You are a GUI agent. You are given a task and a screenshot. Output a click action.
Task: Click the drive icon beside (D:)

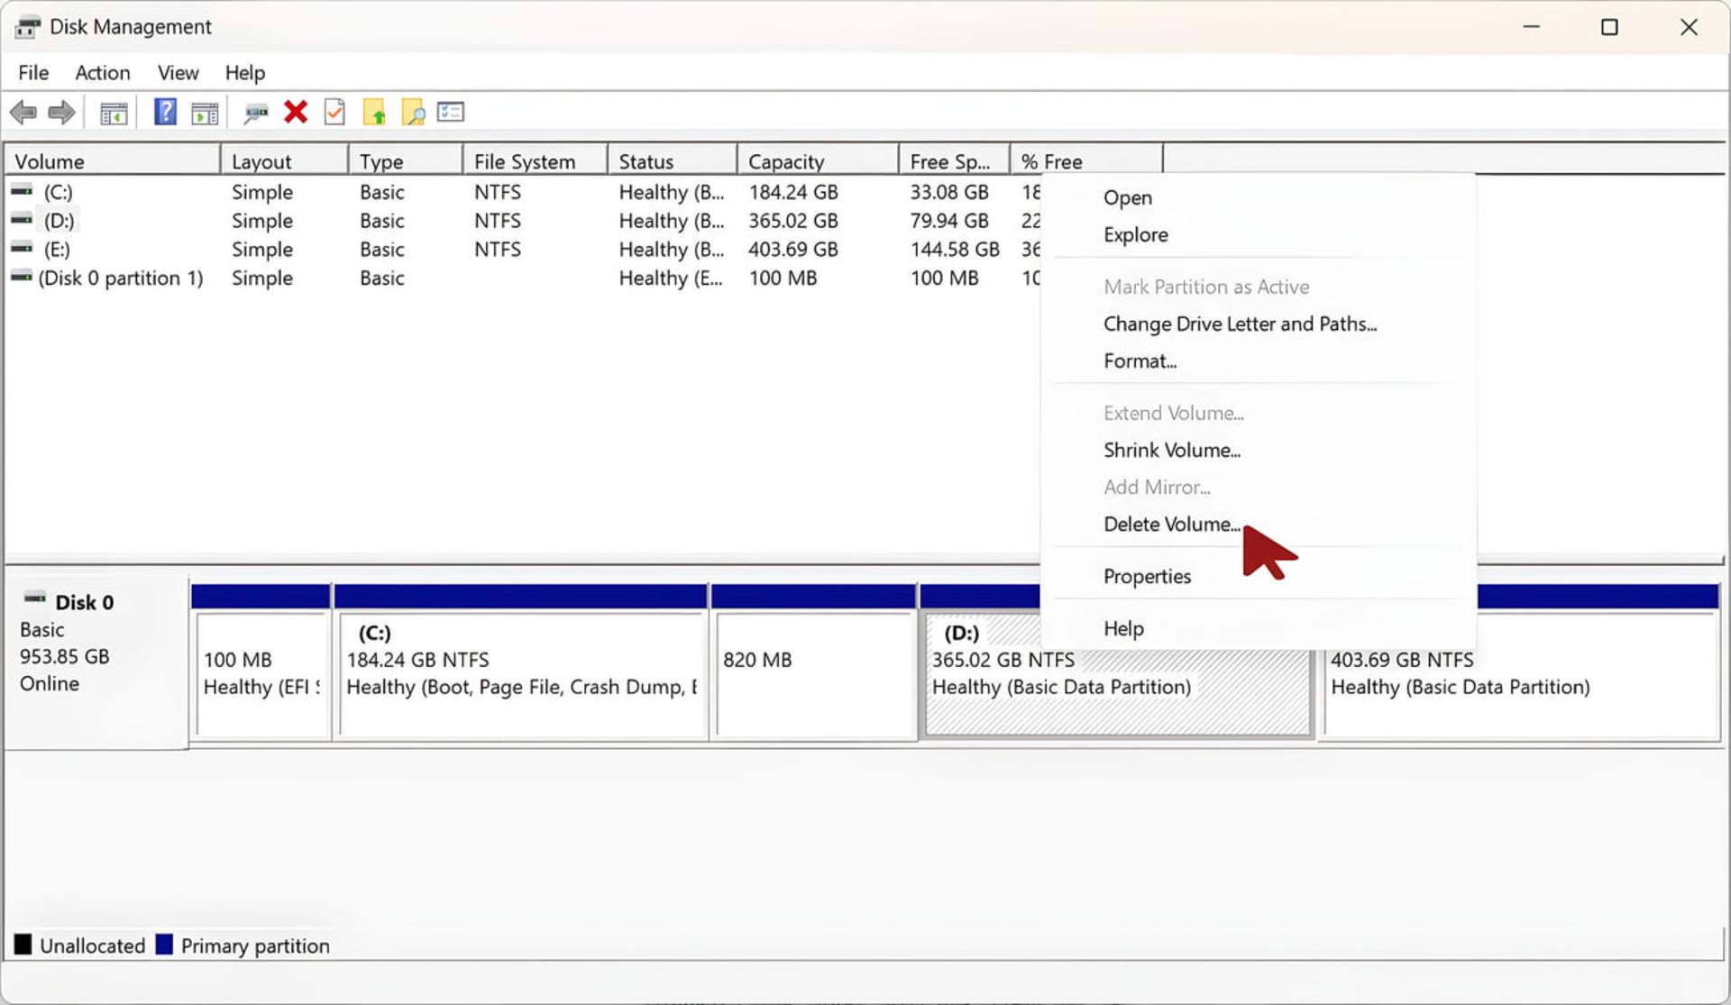click(22, 220)
